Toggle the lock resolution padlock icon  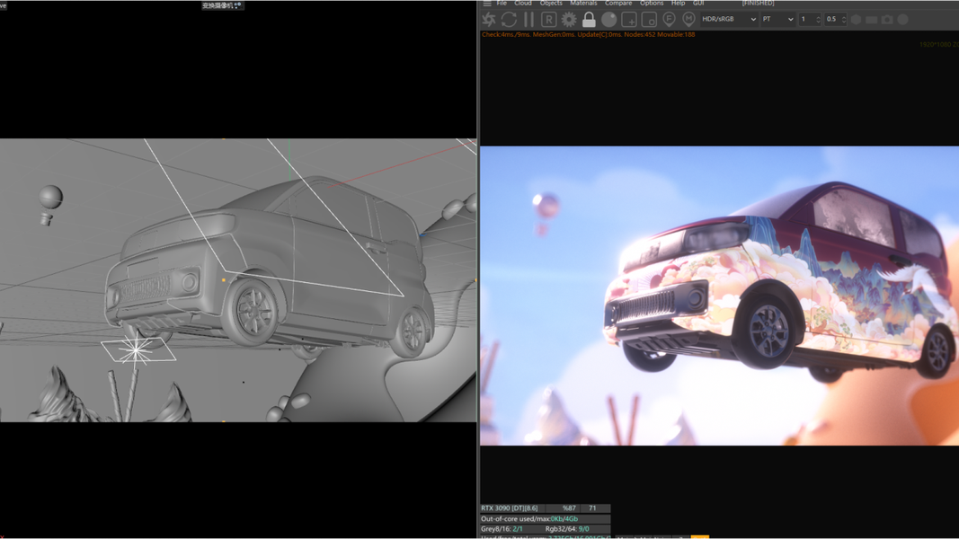(589, 20)
